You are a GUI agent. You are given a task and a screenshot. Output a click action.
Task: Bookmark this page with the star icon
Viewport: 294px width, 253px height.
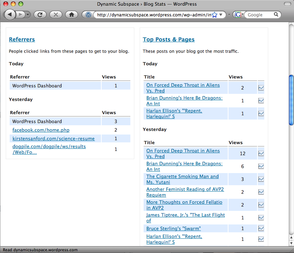tap(215, 15)
